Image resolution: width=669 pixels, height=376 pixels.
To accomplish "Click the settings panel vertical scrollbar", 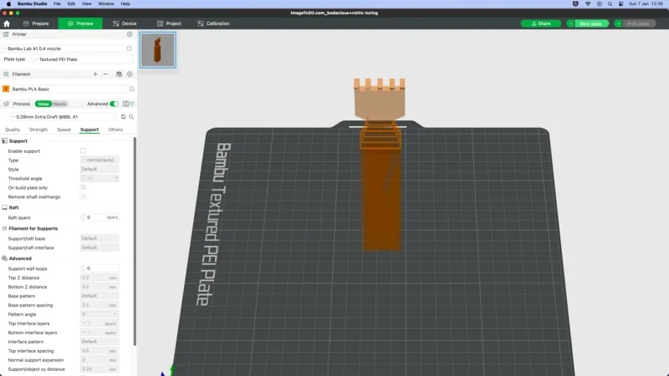I will (x=135, y=241).
